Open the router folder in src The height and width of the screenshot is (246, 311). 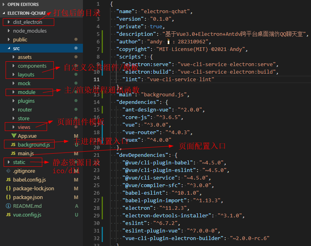[25, 110]
